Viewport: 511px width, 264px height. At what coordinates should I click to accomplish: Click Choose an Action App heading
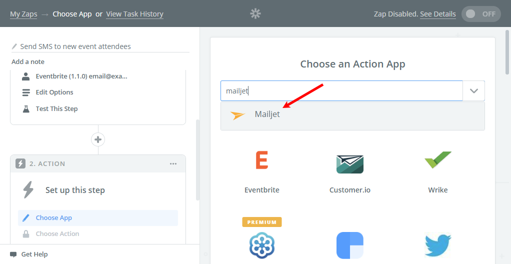(352, 64)
